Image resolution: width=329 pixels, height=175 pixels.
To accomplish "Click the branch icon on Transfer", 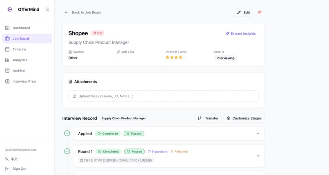I will 200,118.
